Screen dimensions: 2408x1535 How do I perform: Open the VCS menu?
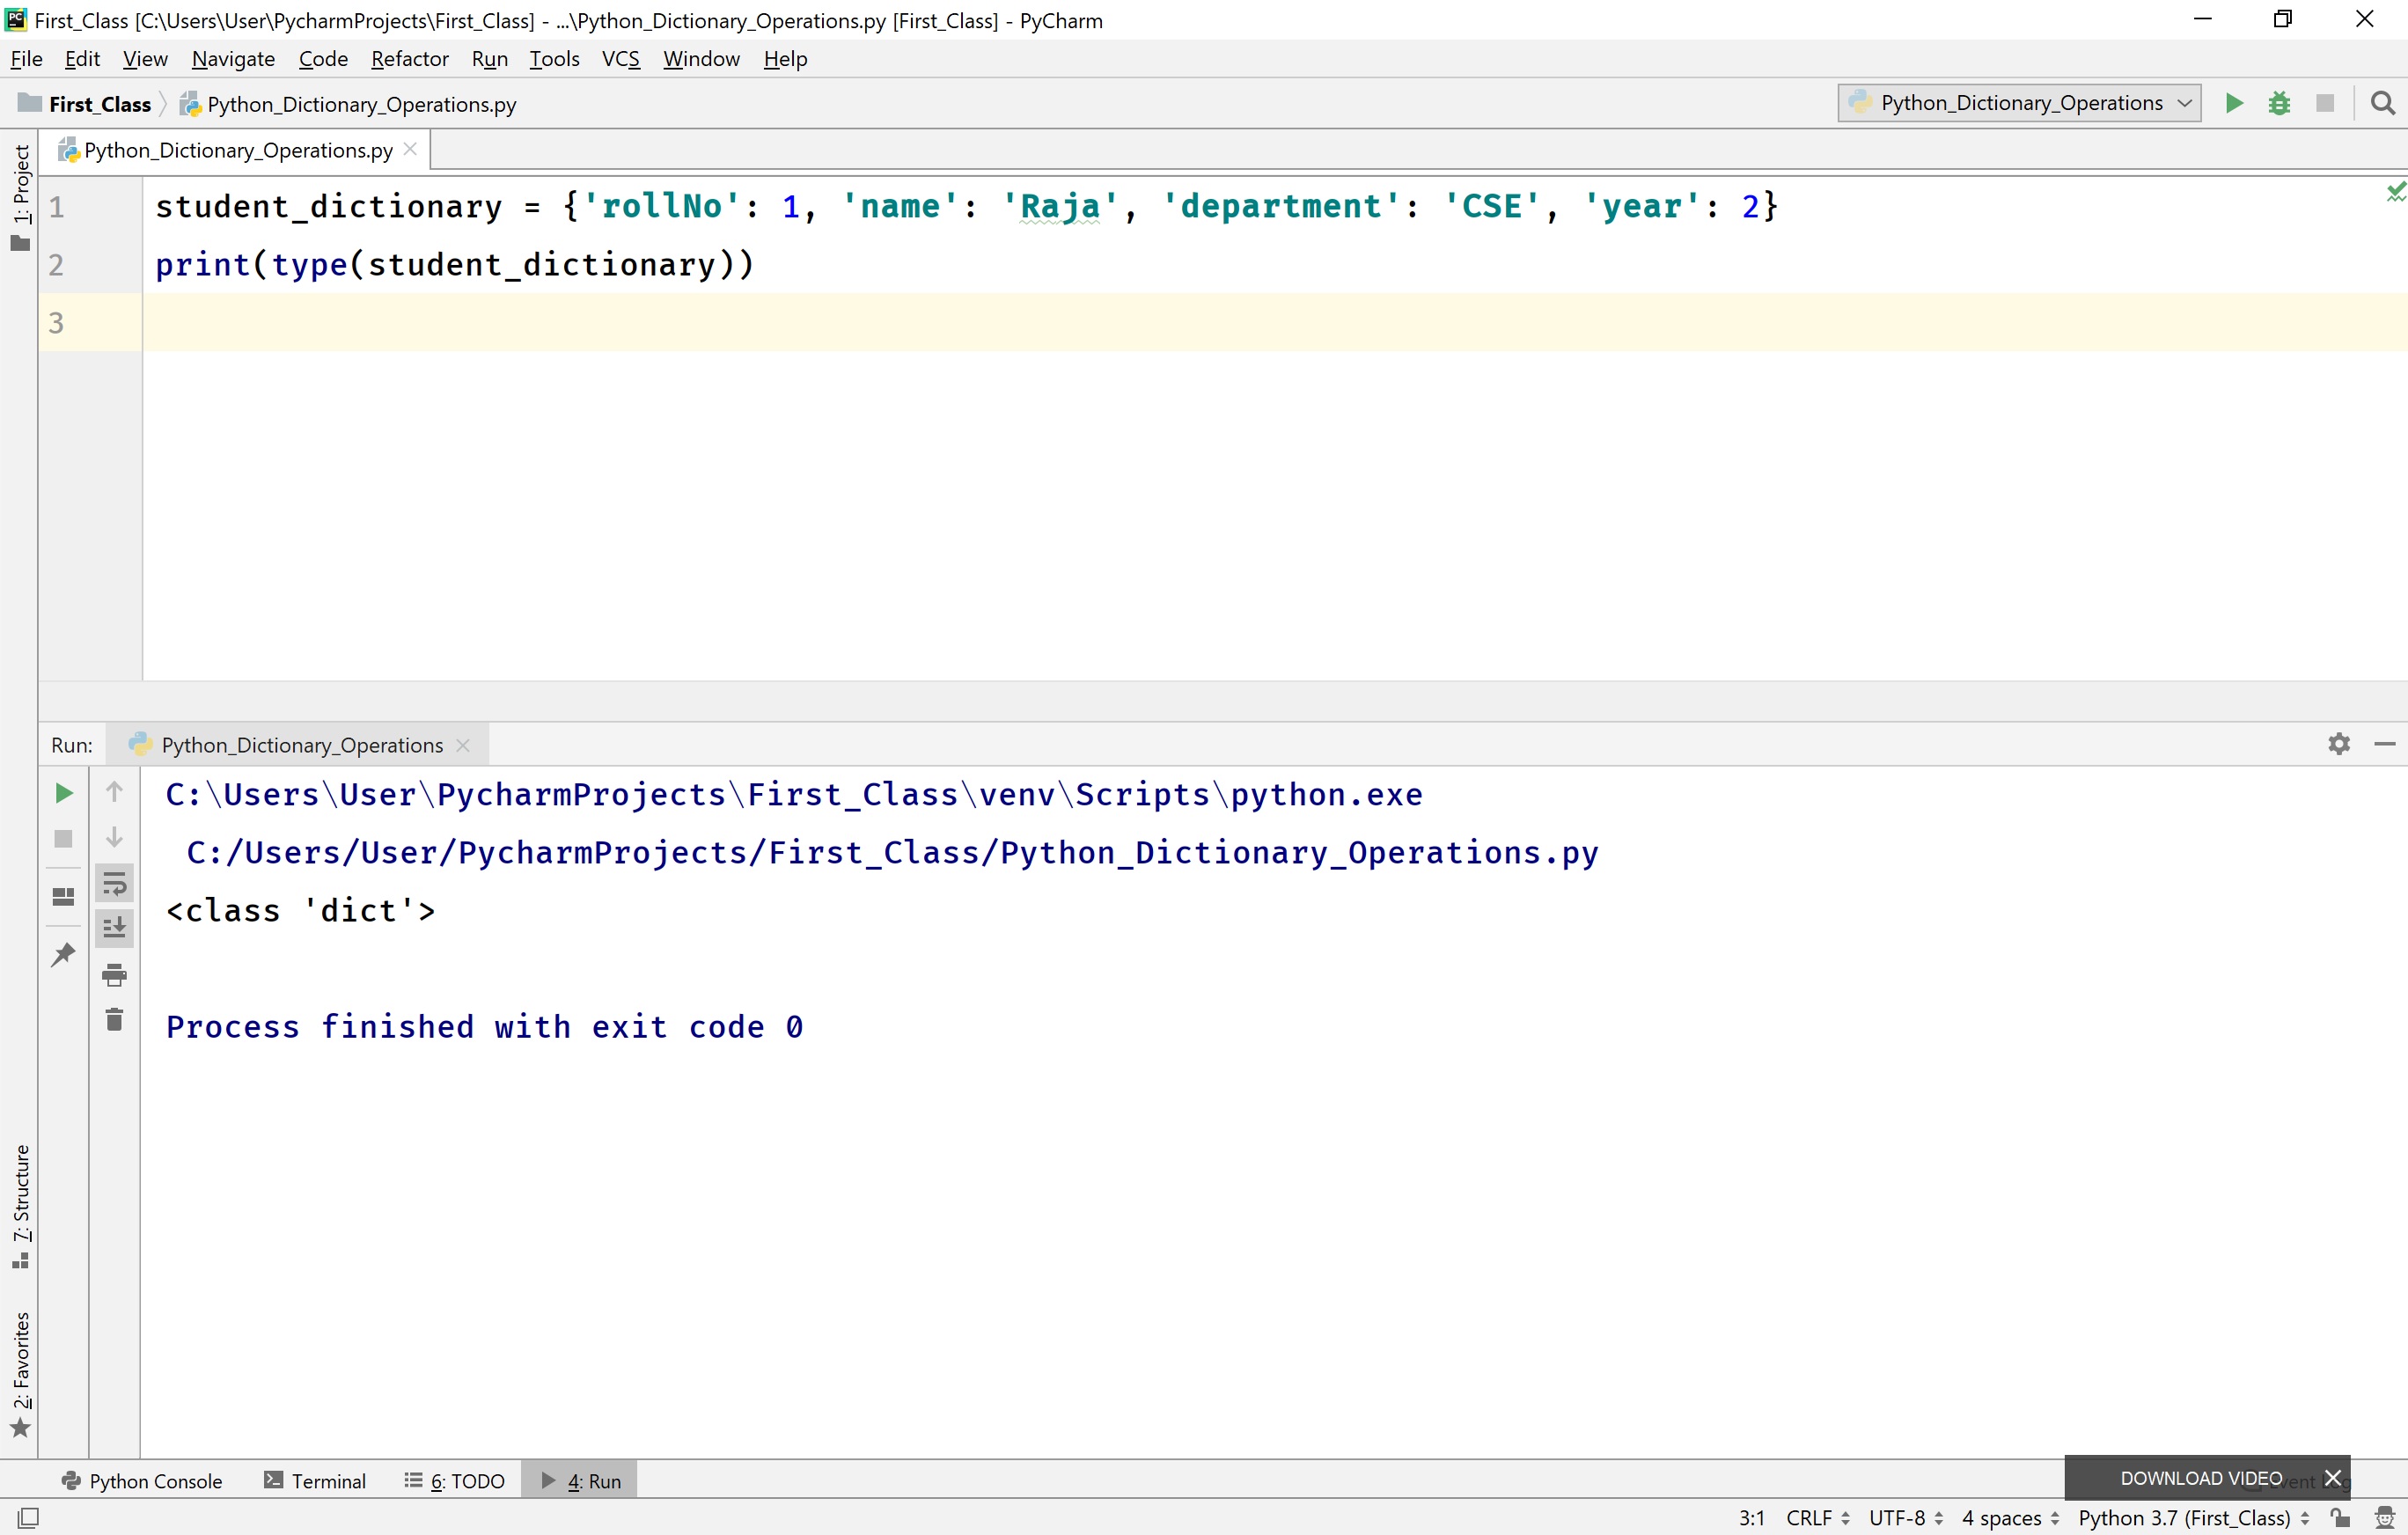[x=621, y=59]
